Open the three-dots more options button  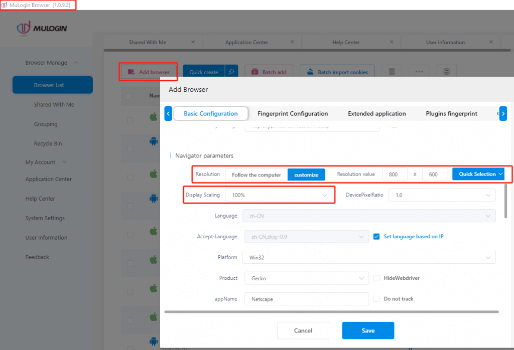coord(419,71)
